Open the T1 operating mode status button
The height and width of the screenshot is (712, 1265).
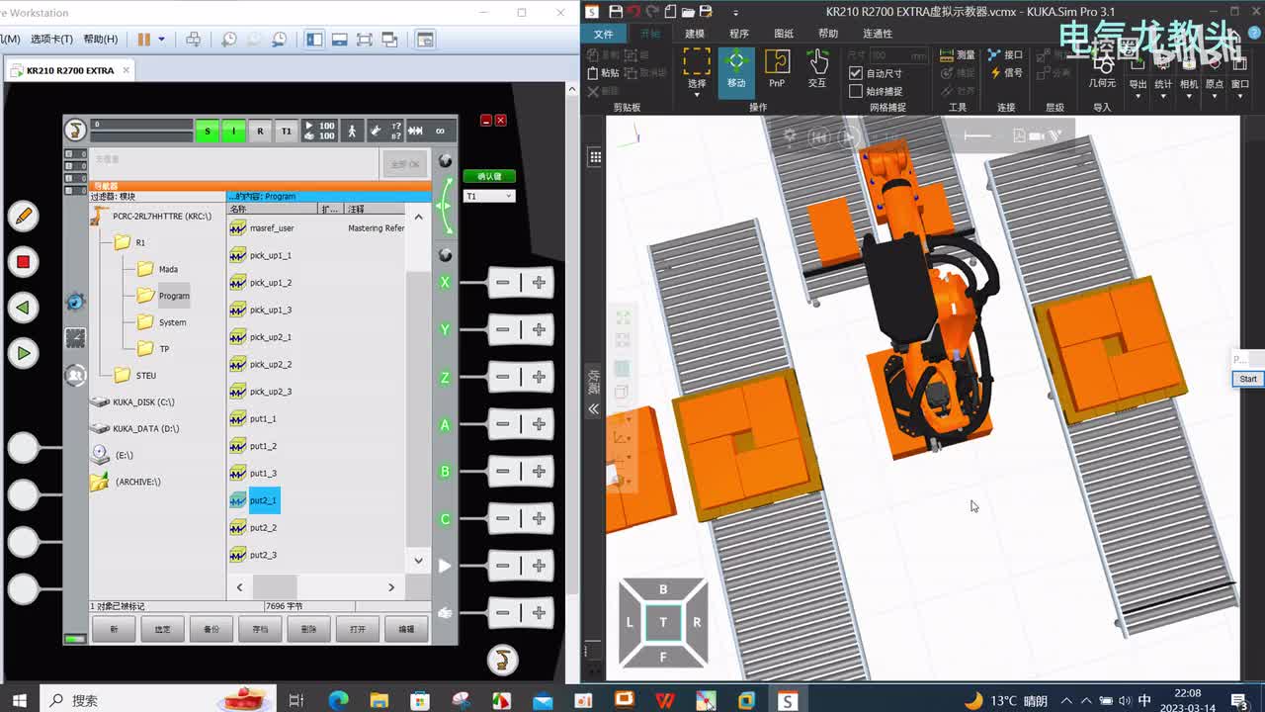pyautogui.click(x=286, y=131)
